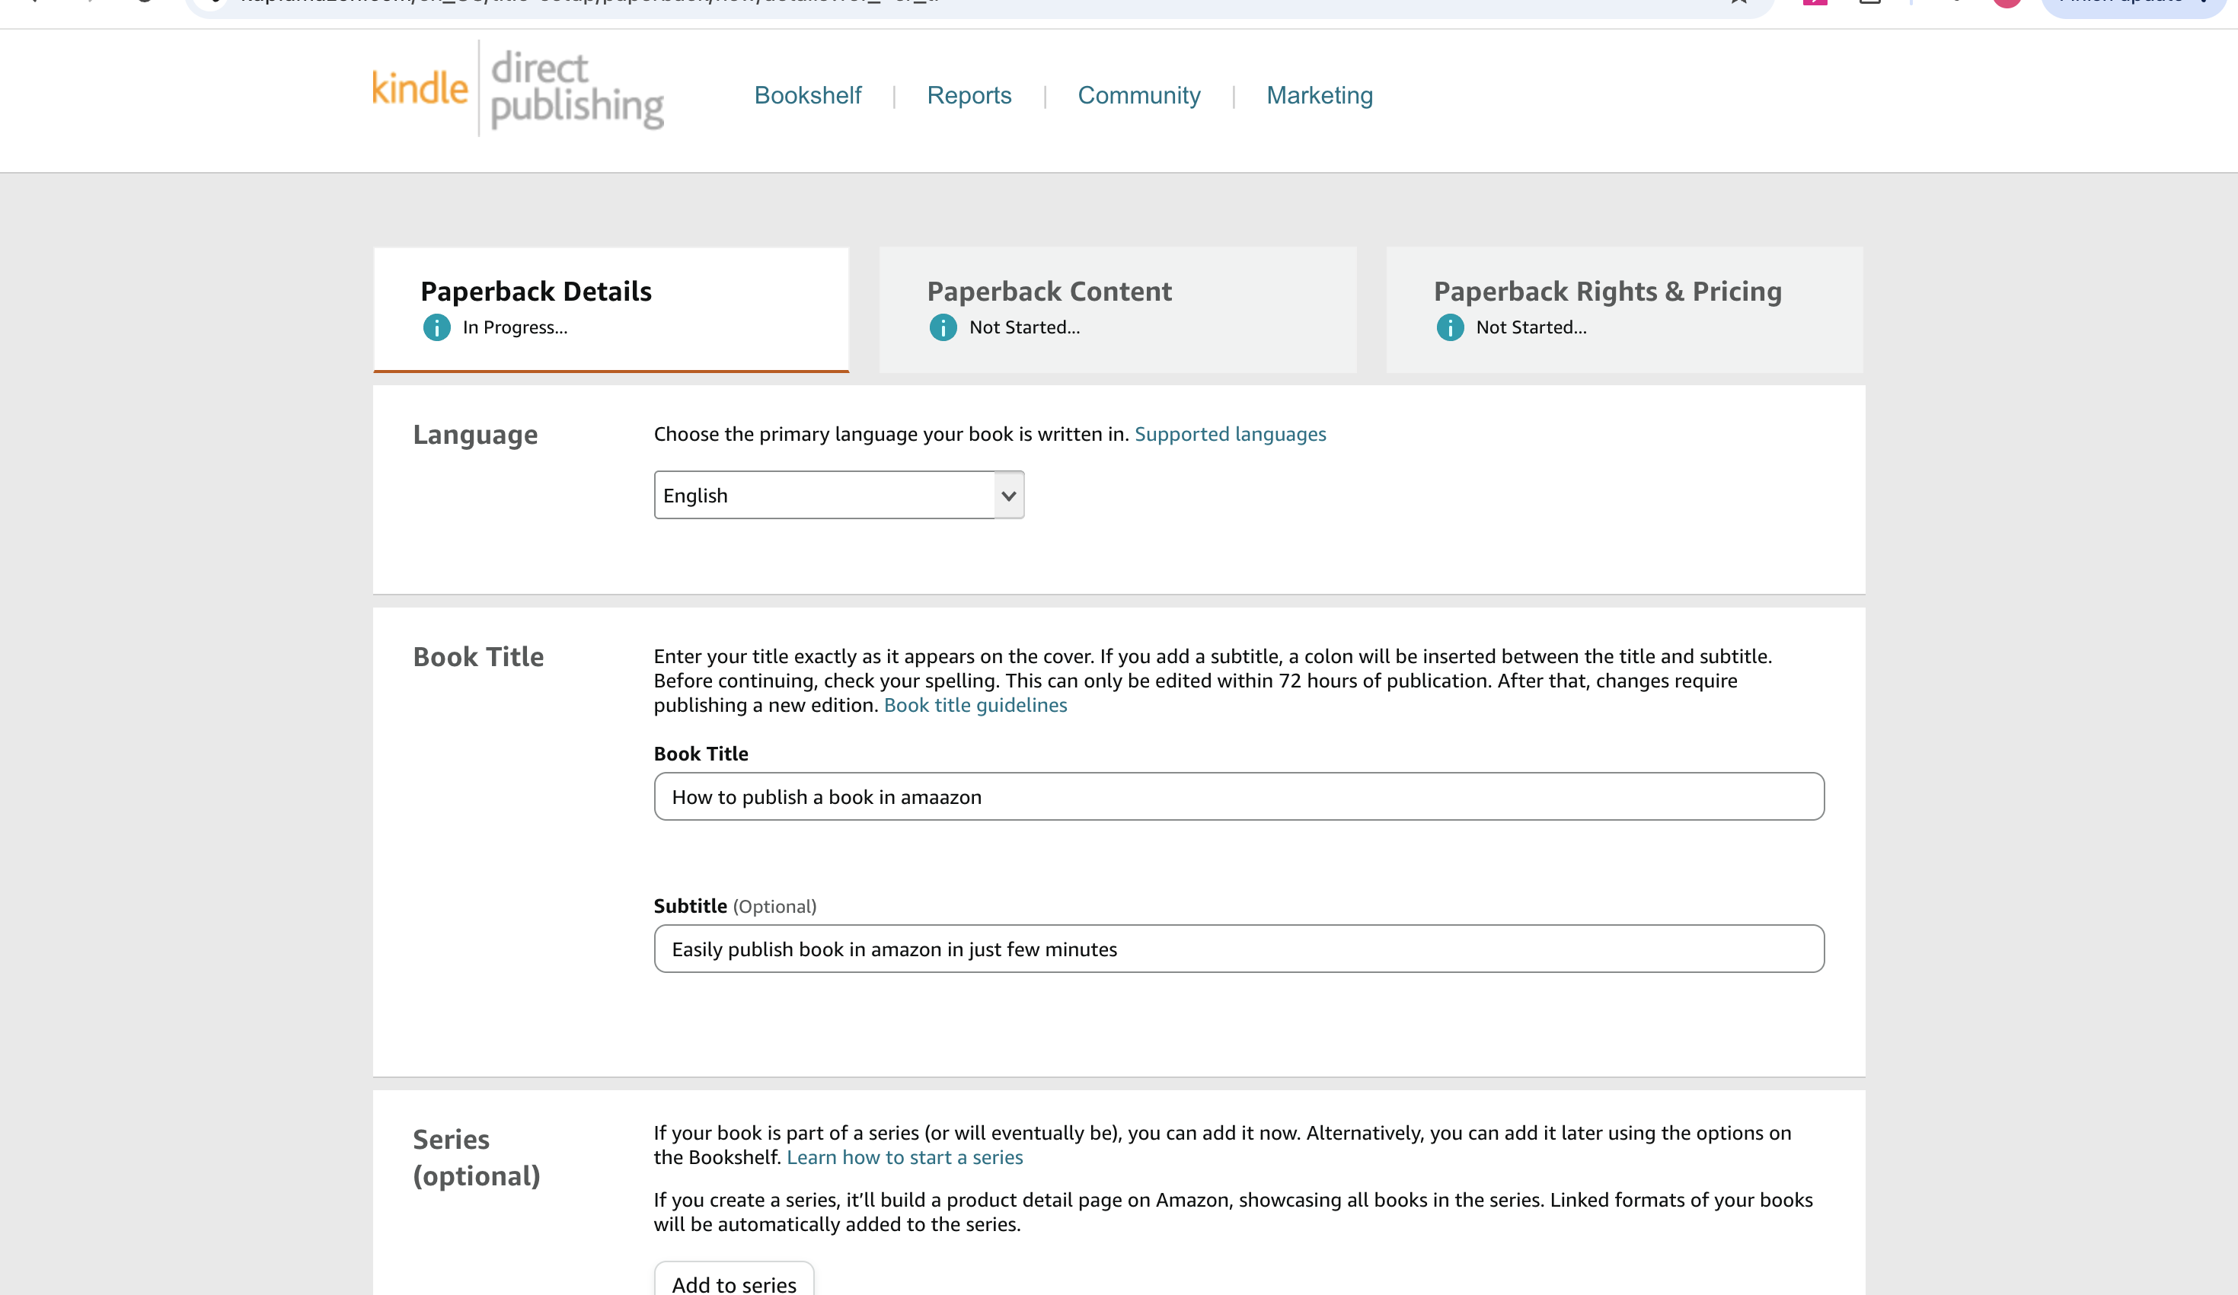Click the info icon beside In Progress
The width and height of the screenshot is (2238, 1295).
436,327
